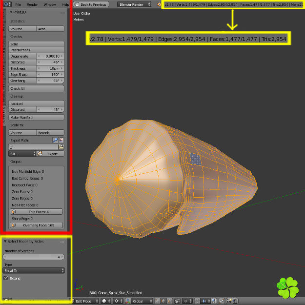Click the Select Faces by Sides drag grip
The height and width of the screenshot is (305, 305).
[x=62, y=242]
